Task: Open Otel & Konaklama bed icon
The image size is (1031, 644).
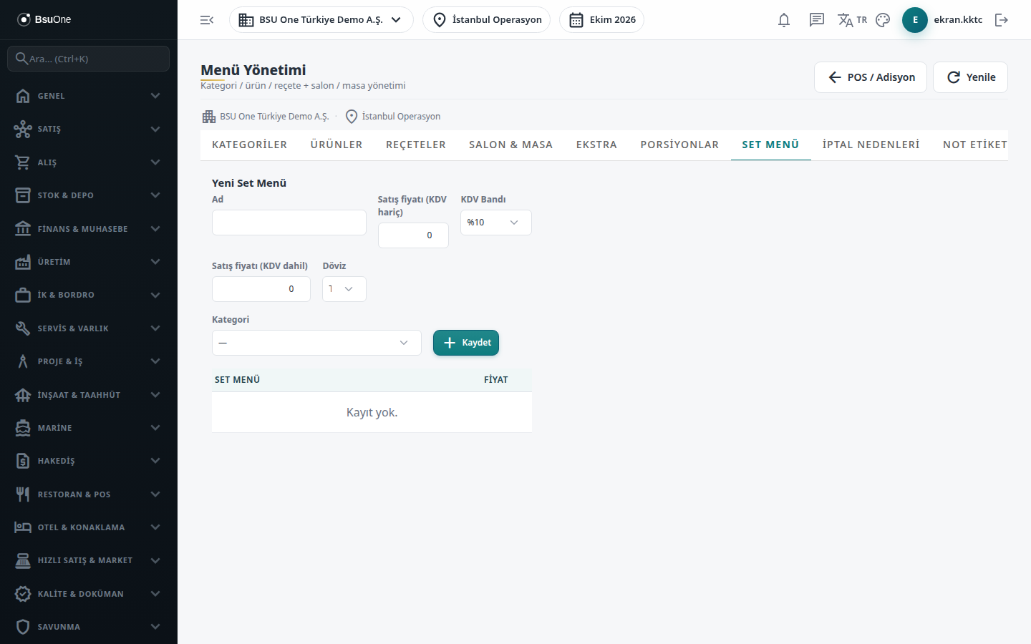Action: coord(23,527)
